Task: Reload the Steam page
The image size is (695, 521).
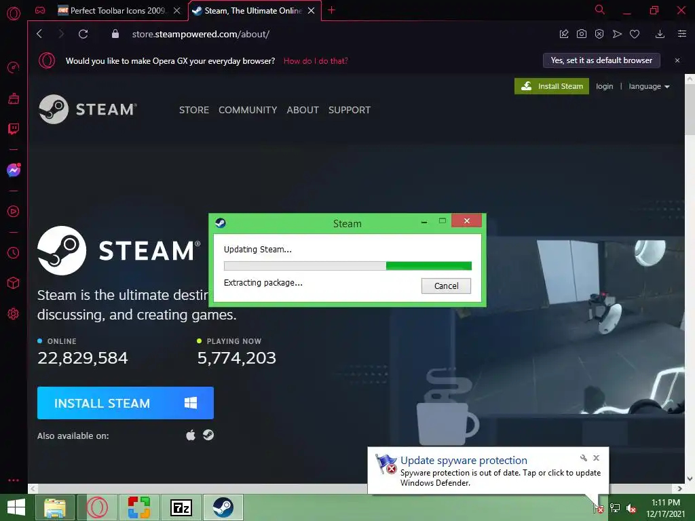Action: coord(83,34)
